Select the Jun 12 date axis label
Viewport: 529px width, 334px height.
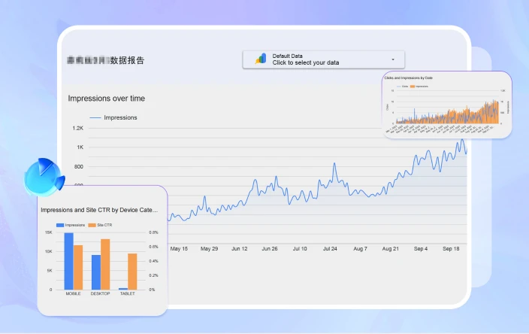pos(239,248)
